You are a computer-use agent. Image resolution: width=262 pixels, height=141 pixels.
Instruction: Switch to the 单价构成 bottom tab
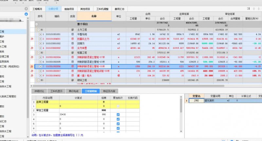tap(73, 91)
